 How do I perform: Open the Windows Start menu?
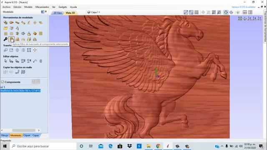click(x=5, y=146)
